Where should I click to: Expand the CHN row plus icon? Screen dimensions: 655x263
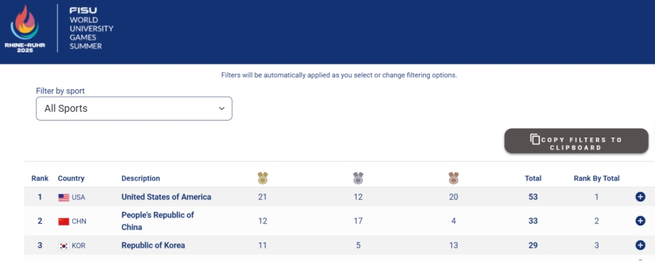(x=640, y=221)
